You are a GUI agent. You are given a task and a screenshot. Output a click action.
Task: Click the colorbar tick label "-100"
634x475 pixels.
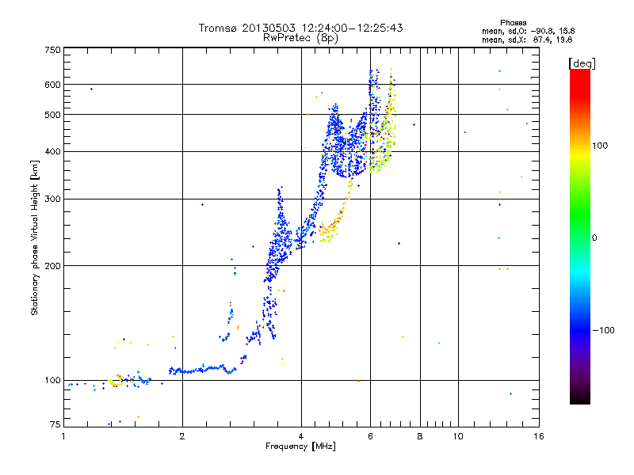[603, 330]
